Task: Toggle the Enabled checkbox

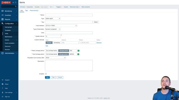Action: (x=46, y=74)
